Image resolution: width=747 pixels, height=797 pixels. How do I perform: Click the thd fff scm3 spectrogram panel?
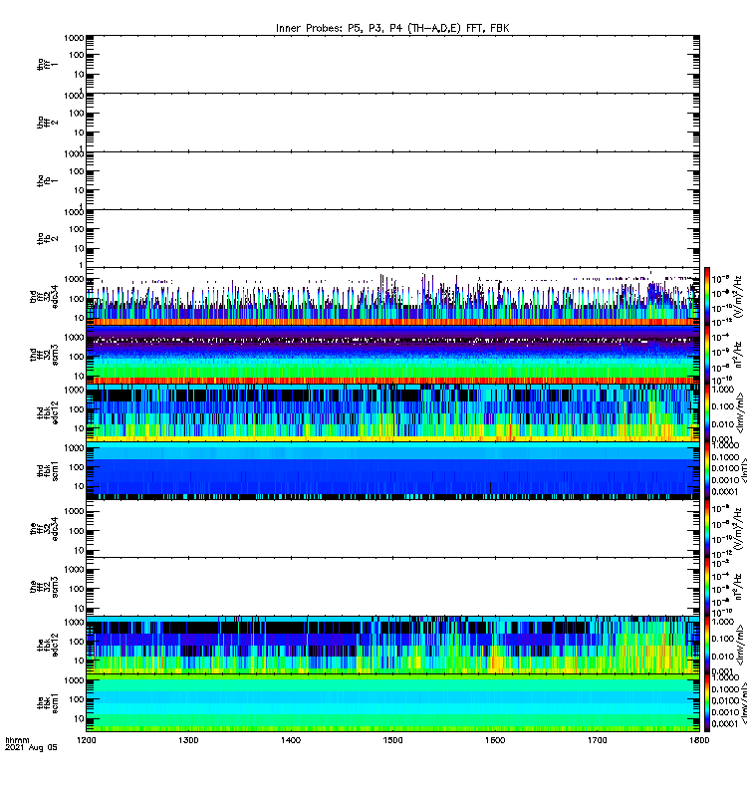(x=392, y=355)
